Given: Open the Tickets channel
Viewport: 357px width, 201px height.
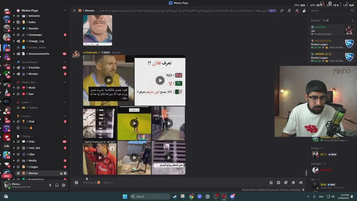Looking at the screenshot, I should (x=41, y=108).
